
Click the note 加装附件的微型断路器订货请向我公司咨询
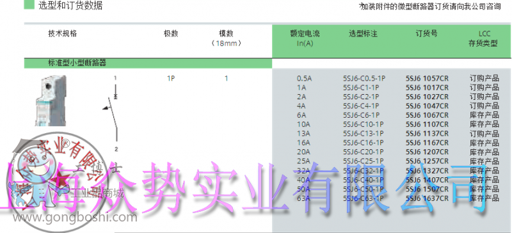[429, 6]
